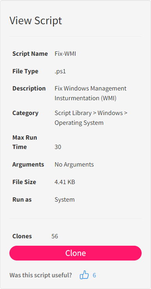Click the 'Arguments' field label
The image size is (151, 289).
pyautogui.click(x=28, y=165)
